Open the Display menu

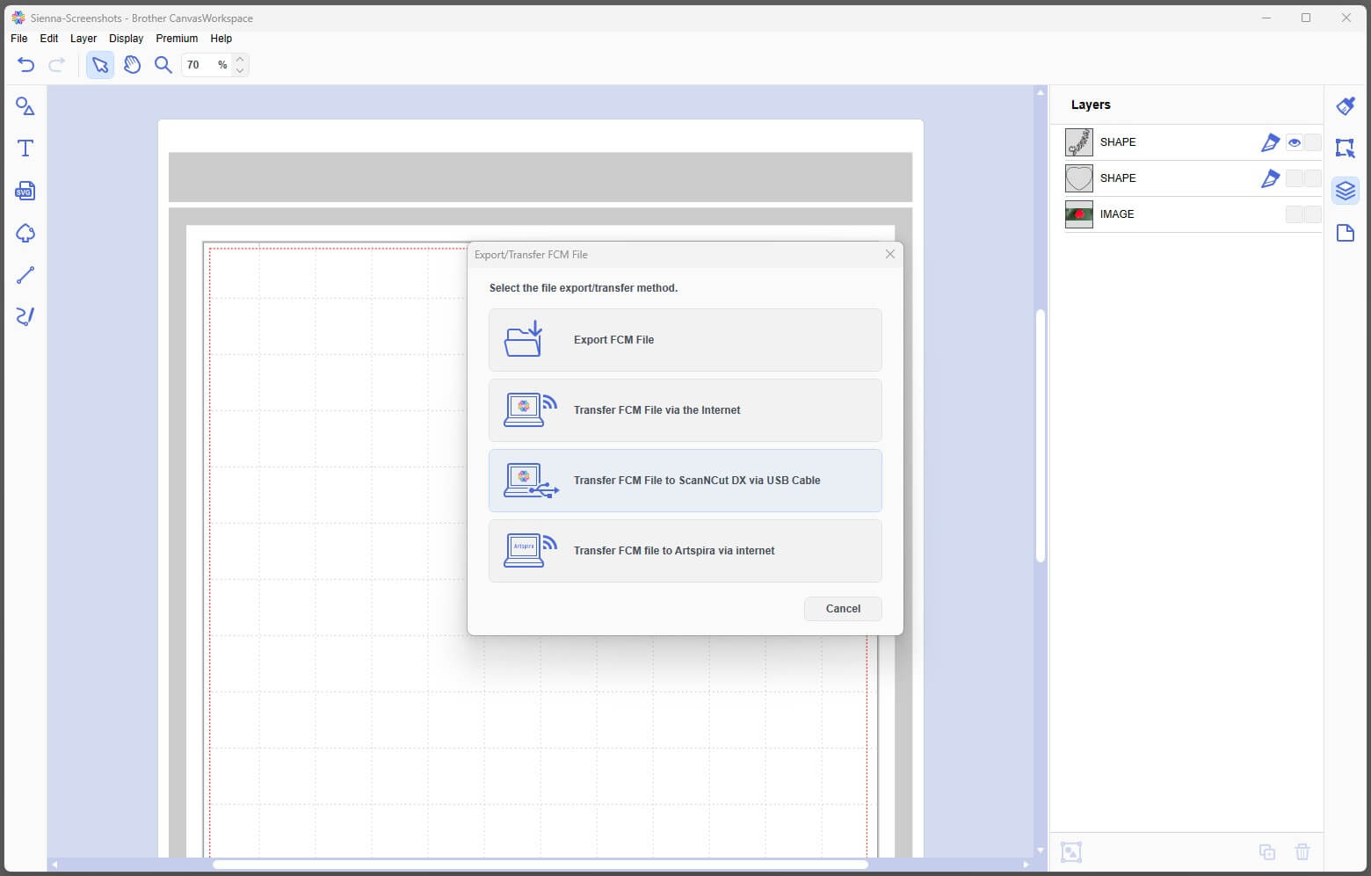point(127,39)
